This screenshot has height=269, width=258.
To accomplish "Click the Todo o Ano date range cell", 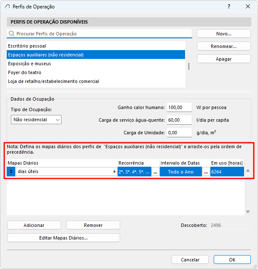I will (181, 172).
